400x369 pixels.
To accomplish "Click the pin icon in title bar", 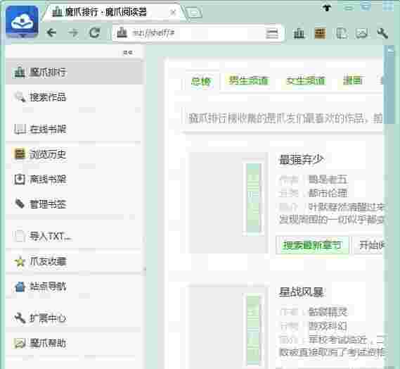I will 327,8.
